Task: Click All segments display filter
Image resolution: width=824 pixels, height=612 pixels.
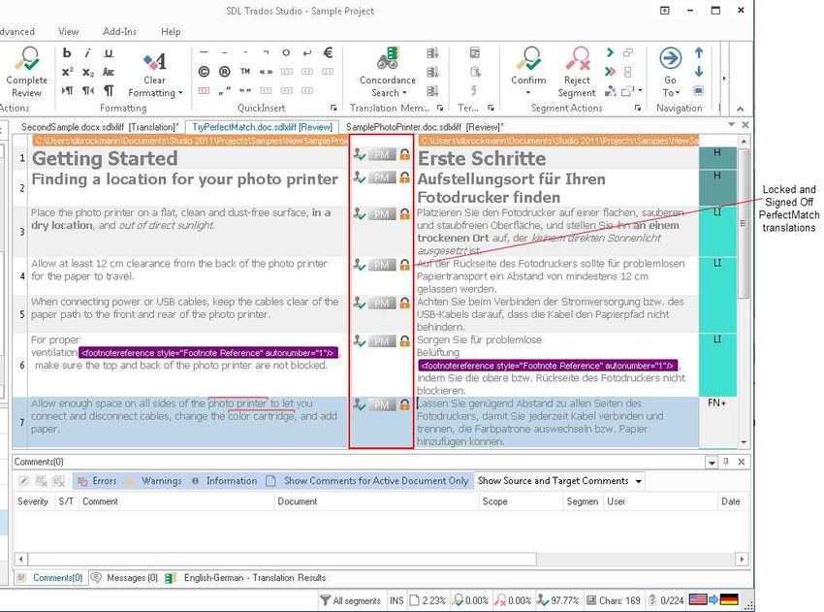Action: (350, 600)
